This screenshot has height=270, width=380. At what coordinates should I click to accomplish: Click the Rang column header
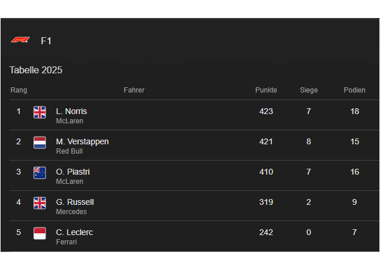[x=19, y=90]
